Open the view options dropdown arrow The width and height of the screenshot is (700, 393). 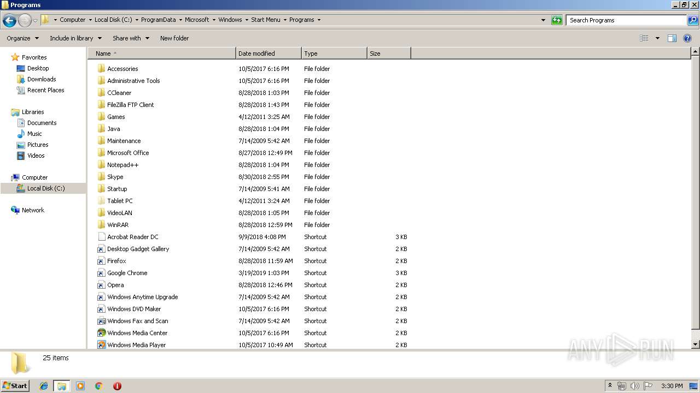click(657, 38)
